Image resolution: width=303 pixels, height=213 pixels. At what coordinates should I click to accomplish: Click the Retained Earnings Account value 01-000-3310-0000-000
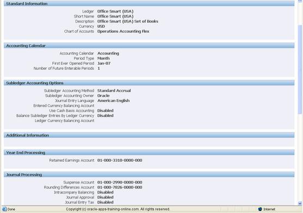[120, 160]
